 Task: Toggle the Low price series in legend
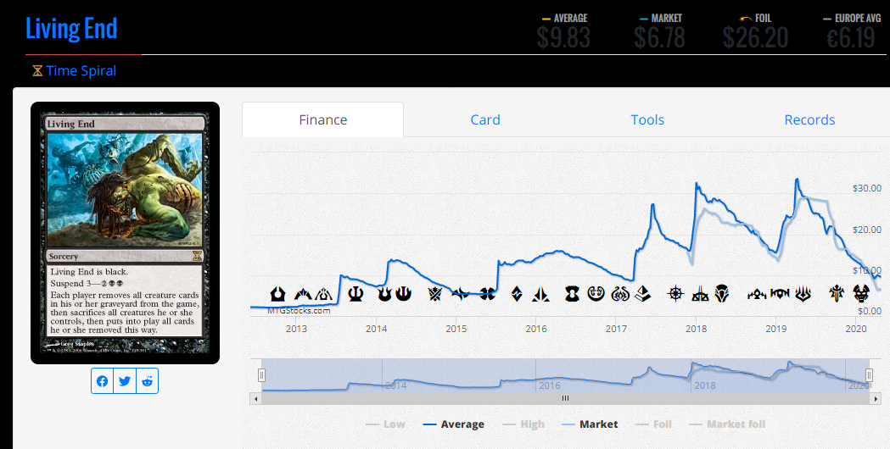(385, 424)
